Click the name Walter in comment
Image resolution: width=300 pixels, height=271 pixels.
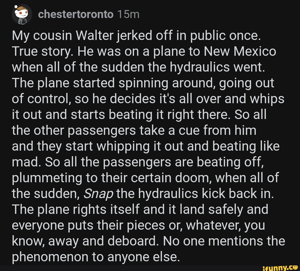tap(95, 36)
